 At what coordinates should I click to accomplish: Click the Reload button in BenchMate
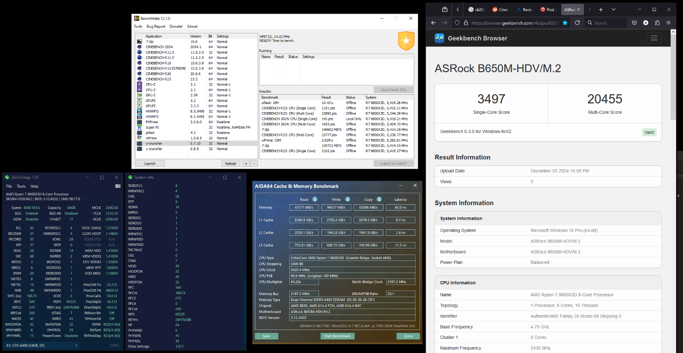(x=231, y=164)
